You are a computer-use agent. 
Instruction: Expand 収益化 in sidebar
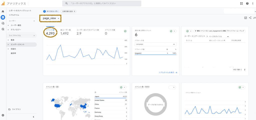(8, 49)
